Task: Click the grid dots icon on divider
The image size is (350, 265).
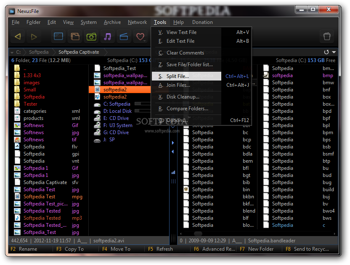Action: (x=173, y=181)
